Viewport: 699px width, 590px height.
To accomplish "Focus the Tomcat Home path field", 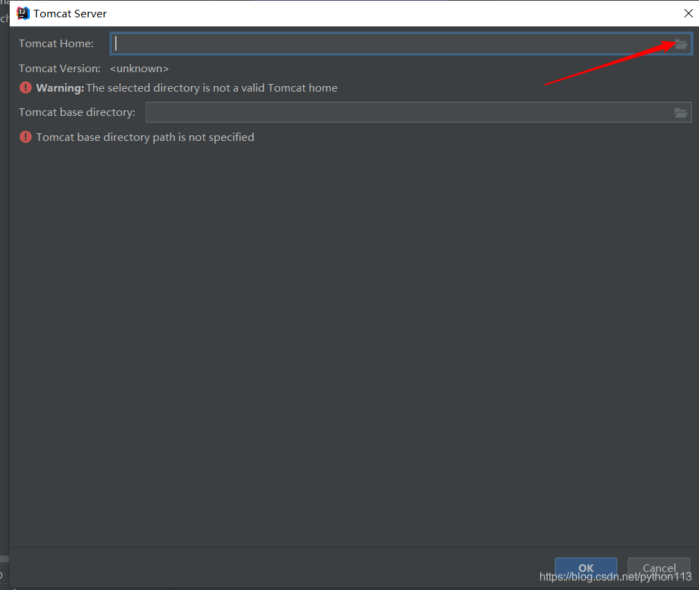I will coord(402,44).
